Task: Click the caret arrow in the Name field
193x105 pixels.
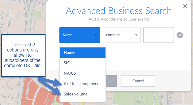Action: [96, 35]
